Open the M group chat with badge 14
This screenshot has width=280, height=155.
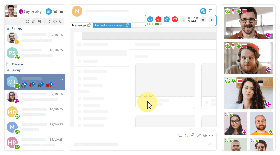[35, 127]
